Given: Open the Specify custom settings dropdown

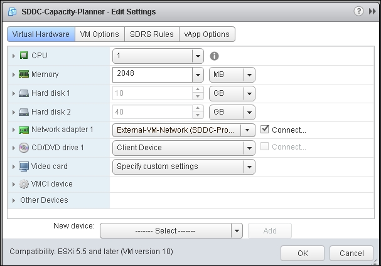Looking at the screenshot, I should click(x=184, y=166).
